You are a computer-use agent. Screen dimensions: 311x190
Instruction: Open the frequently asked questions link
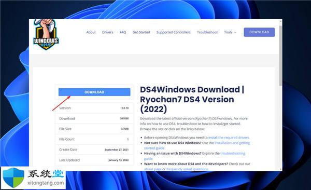(187, 169)
